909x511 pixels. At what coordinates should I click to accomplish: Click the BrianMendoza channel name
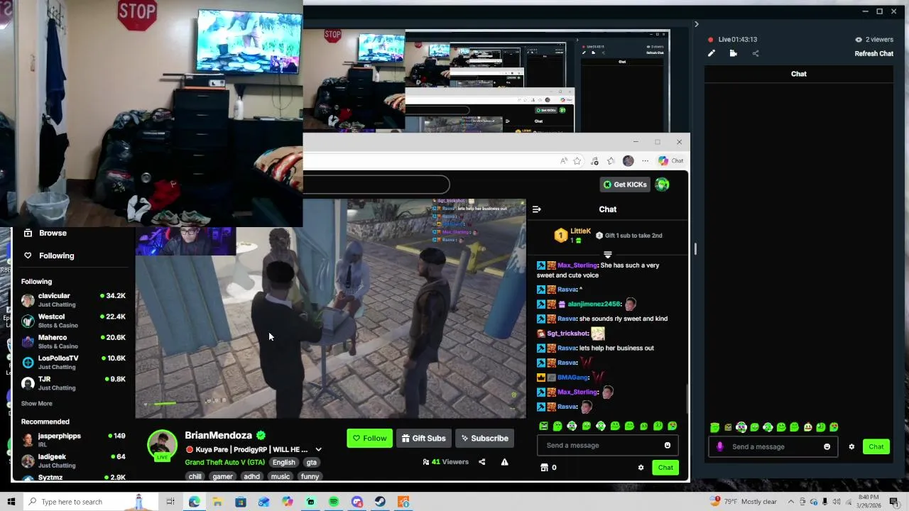click(218, 435)
